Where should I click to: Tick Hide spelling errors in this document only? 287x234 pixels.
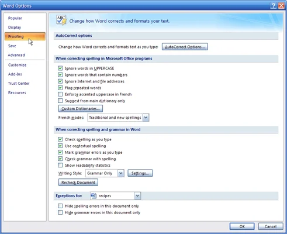tap(60, 206)
